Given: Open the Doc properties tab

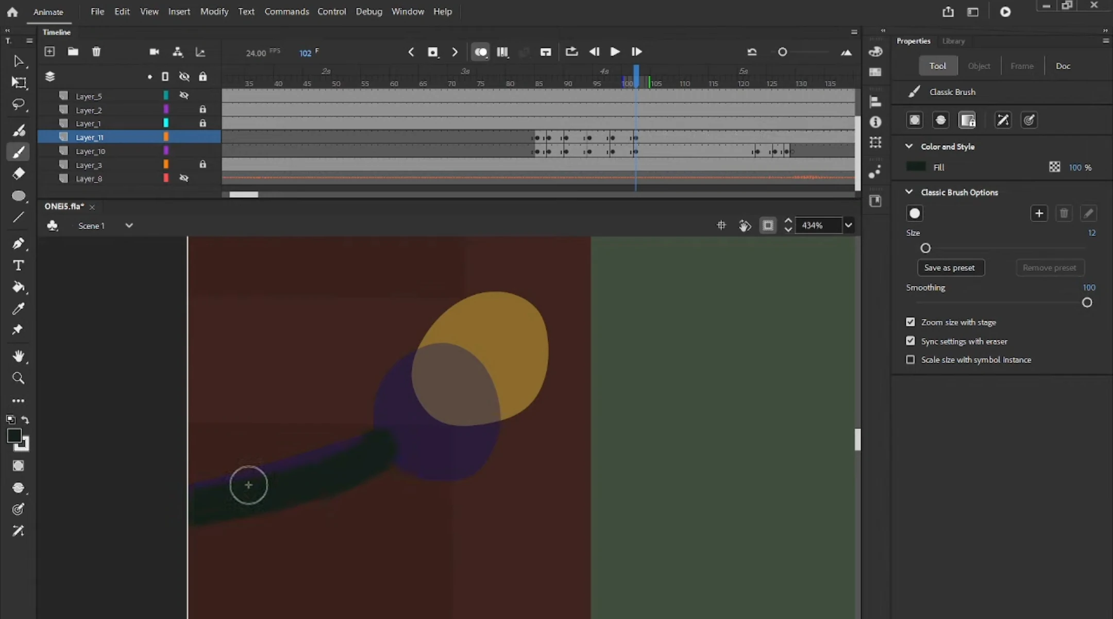Looking at the screenshot, I should point(1063,66).
